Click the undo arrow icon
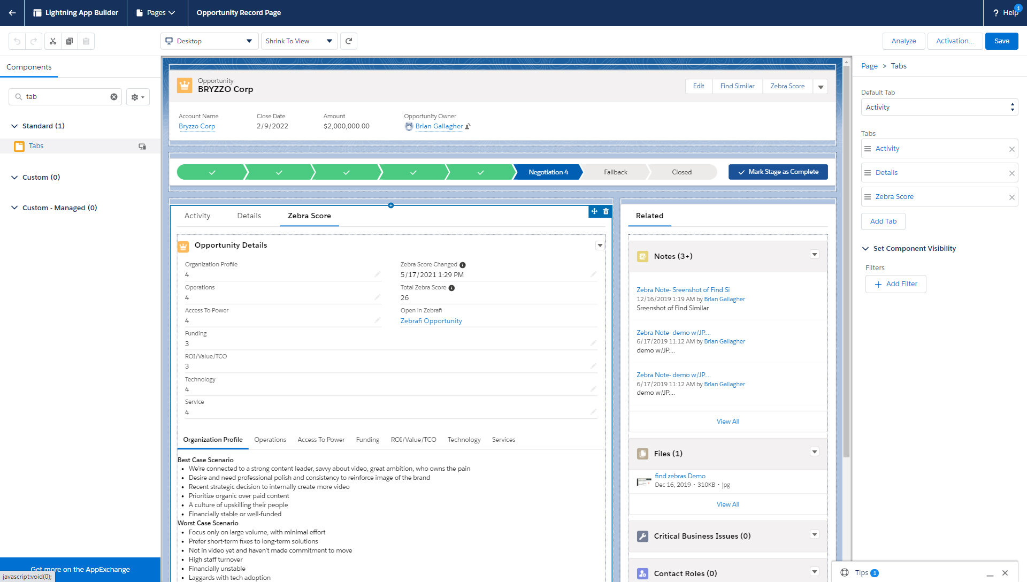The width and height of the screenshot is (1027, 582). tap(17, 41)
